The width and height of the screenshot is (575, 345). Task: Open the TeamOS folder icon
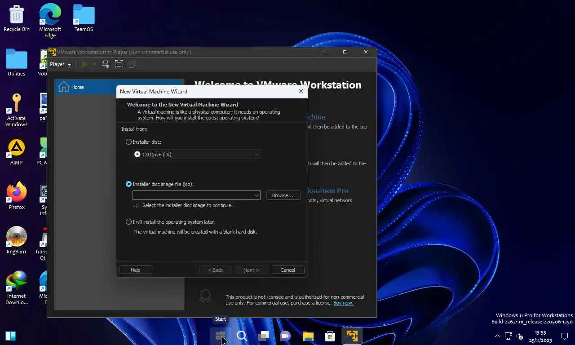point(84,19)
